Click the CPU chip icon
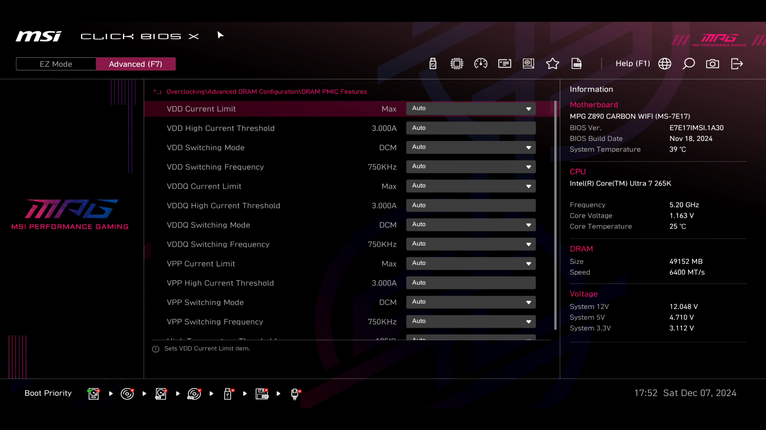This screenshot has height=430, width=766. [457, 64]
